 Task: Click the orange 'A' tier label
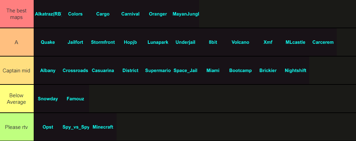[17, 42]
